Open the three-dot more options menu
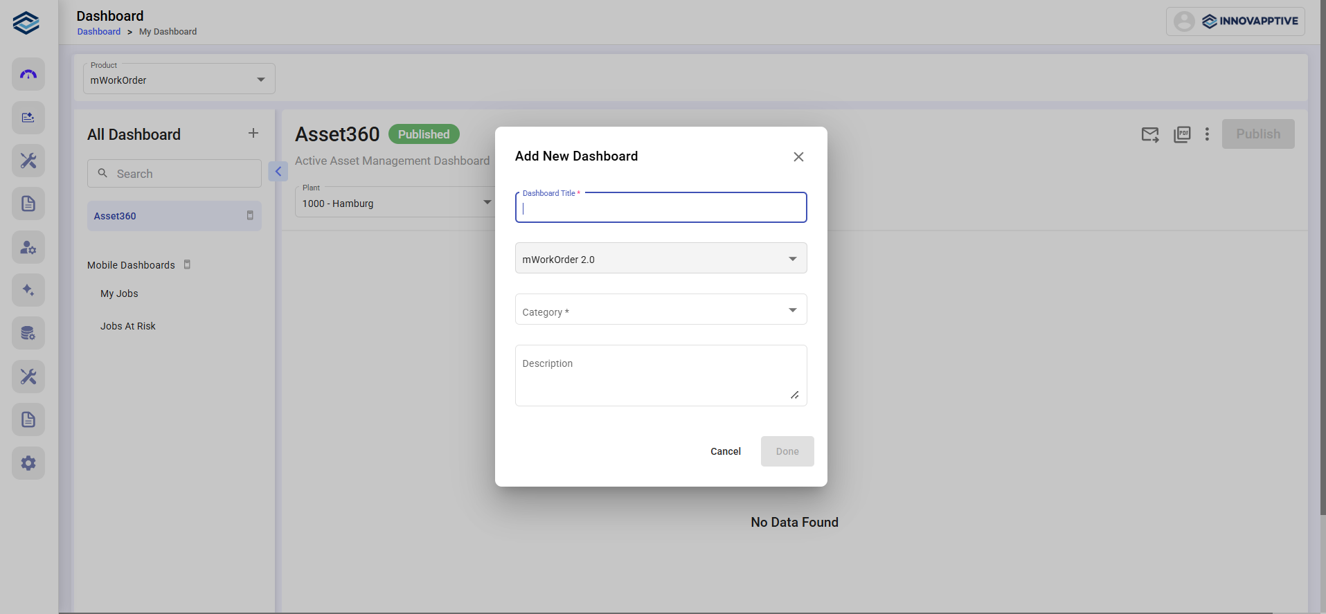The width and height of the screenshot is (1326, 614). click(1207, 134)
